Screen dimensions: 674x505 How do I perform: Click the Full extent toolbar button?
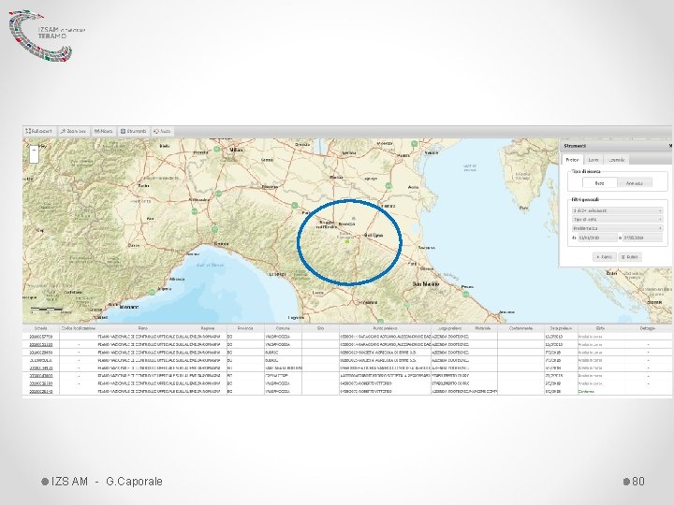(38, 131)
